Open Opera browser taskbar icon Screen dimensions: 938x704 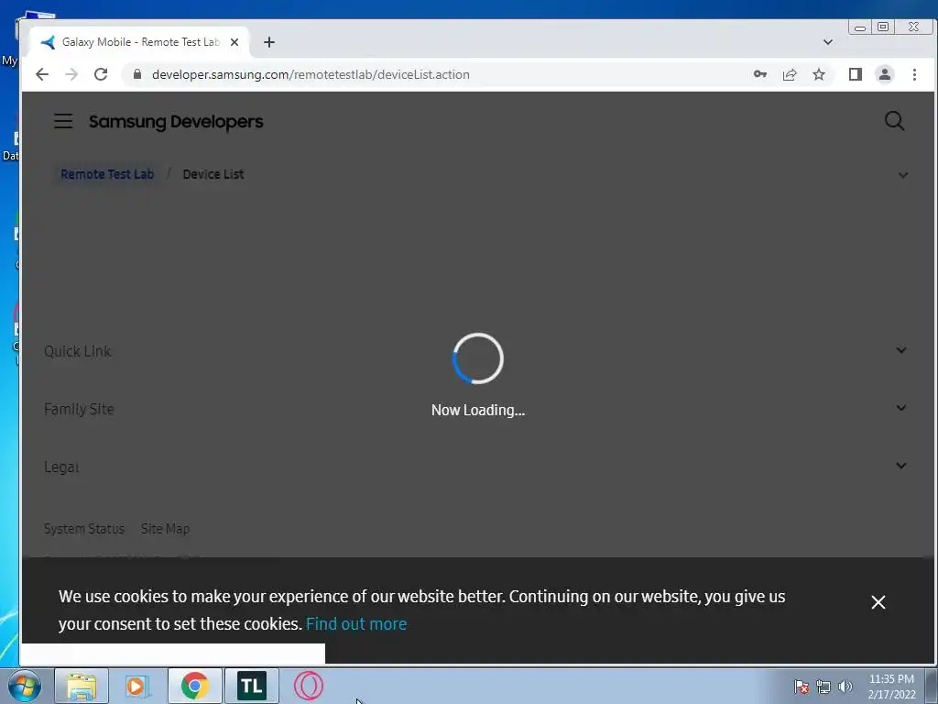pyautogui.click(x=309, y=686)
